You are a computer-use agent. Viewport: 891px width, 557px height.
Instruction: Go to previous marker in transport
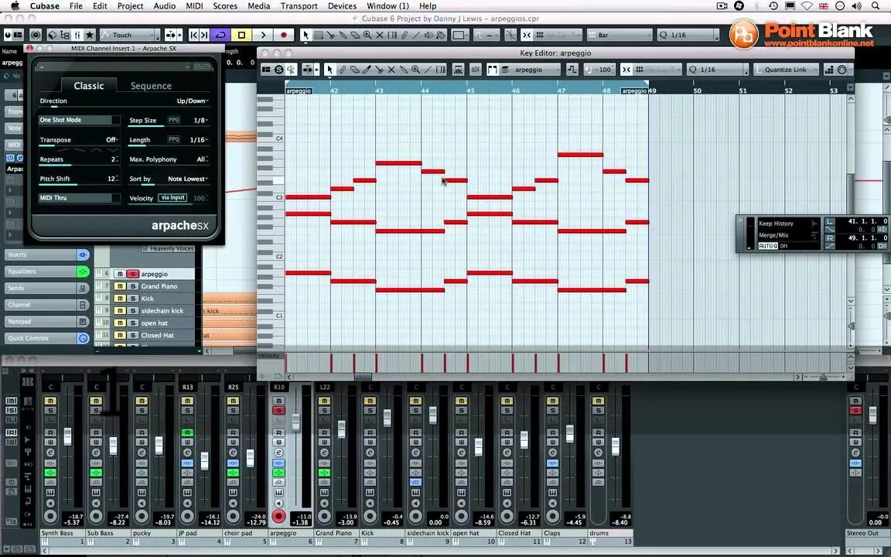click(194, 36)
